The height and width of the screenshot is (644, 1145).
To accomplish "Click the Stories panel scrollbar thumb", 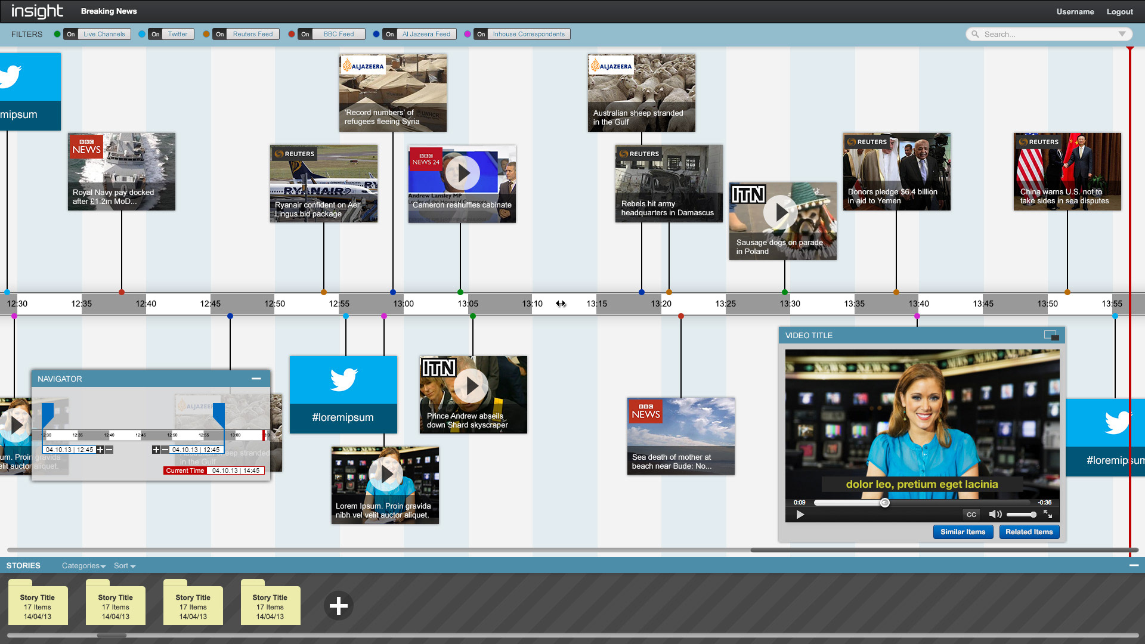I will 112,636.
